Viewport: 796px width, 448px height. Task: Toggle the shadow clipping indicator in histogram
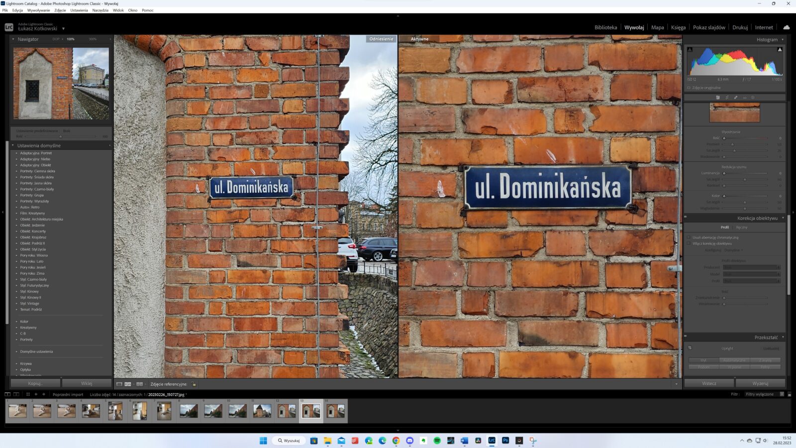point(690,49)
